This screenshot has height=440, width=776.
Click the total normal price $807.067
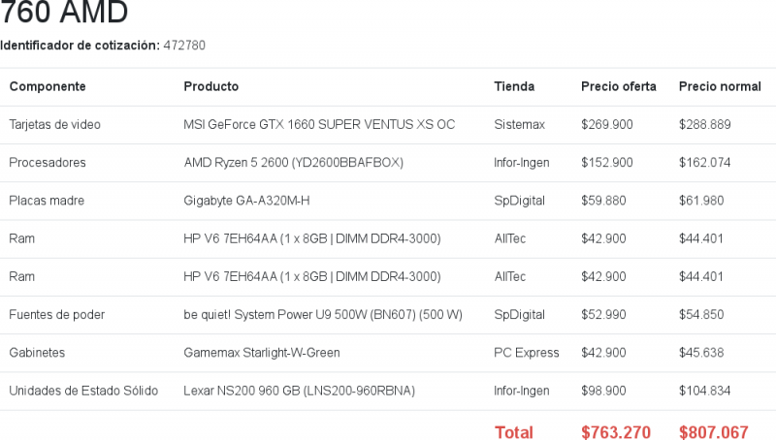(x=713, y=432)
